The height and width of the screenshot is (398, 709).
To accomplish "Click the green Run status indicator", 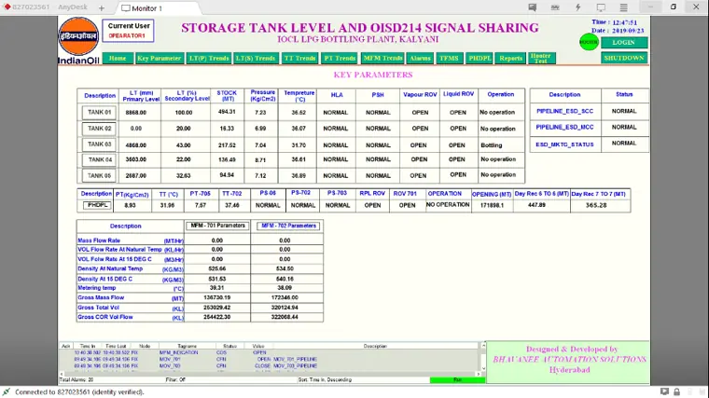I will 457,380.
